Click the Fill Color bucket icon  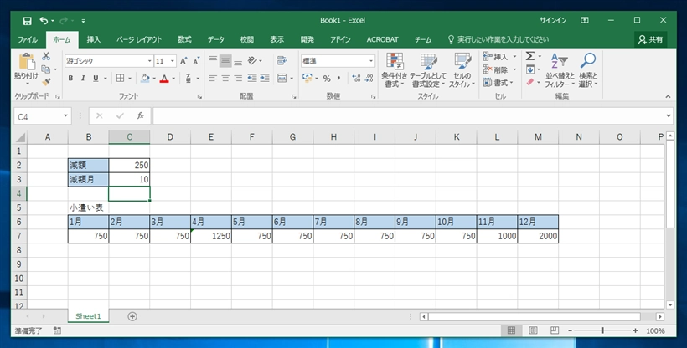(x=145, y=79)
